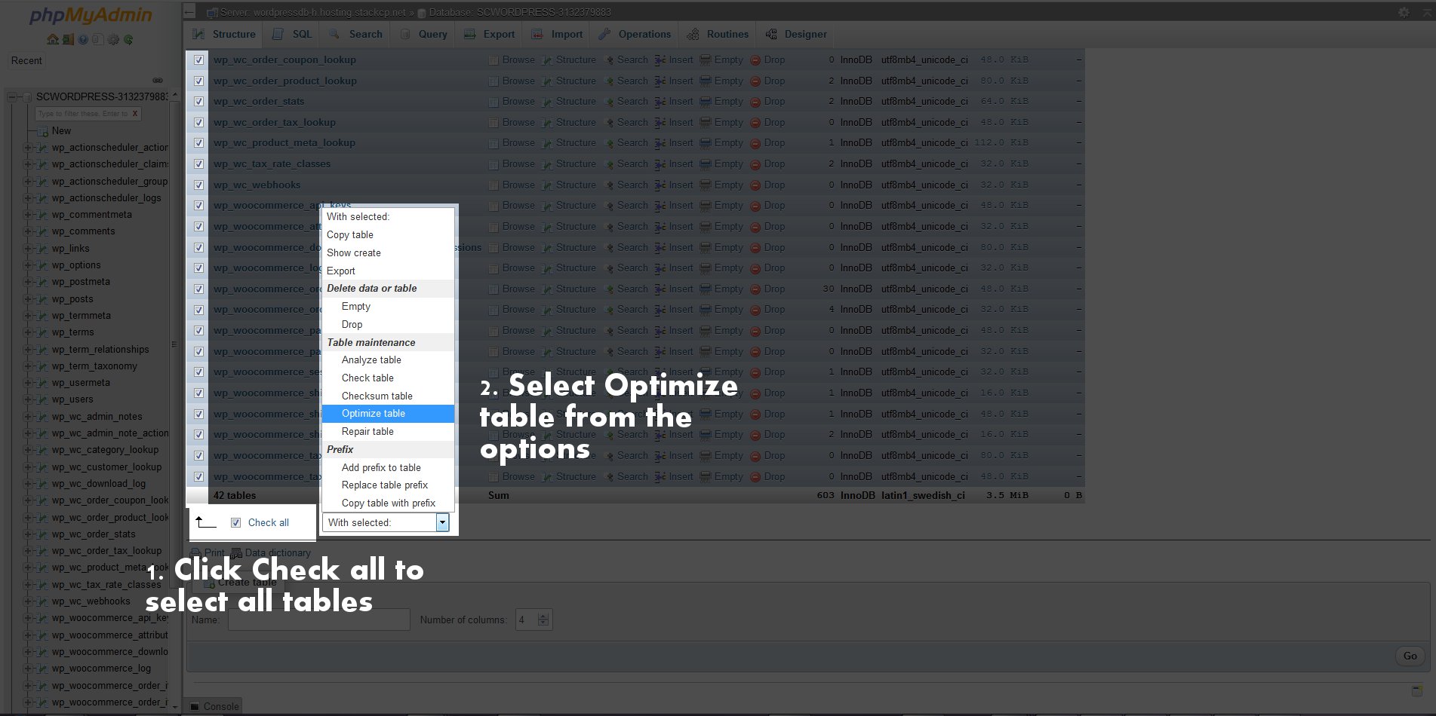Expand the wp_comments tree node
Image resolution: width=1436 pixels, height=716 pixels.
pos(28,232)
